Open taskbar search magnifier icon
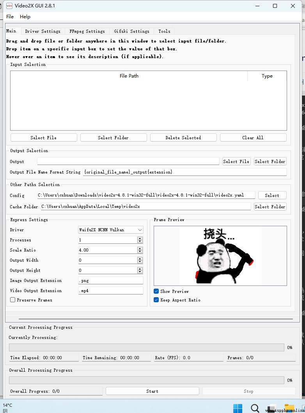The height and width of the screenshot is (413, 305). (255, 408)
